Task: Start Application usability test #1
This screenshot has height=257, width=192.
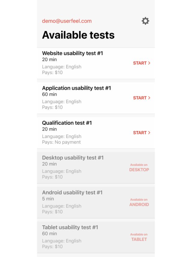Action: tap(140, 98)
